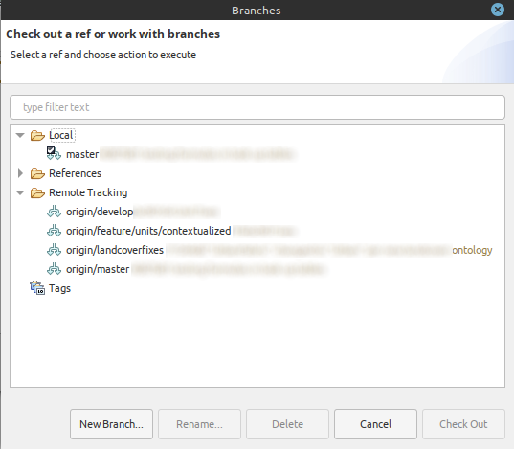
Task: Click the Remote Tracking folder icon
Action: [x=37, y=192]
